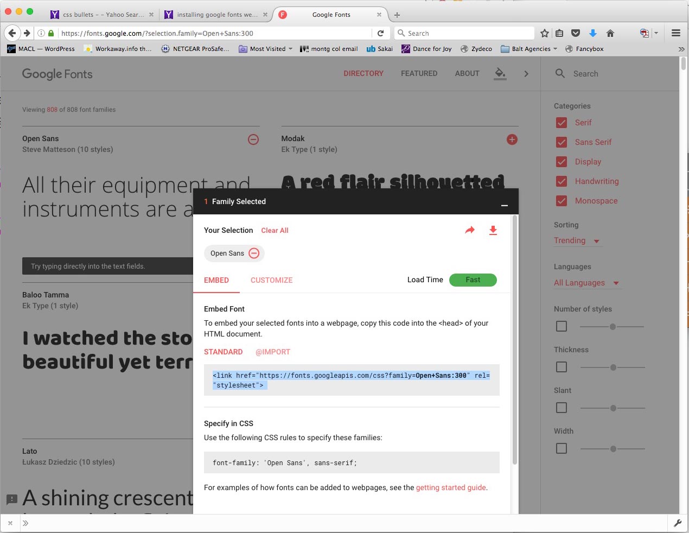Open the All Languages dropdown
The width and height of the screenshot is (689, 533).
click(x=587, y=283)
